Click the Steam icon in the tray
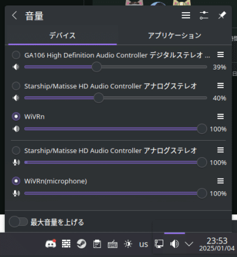The width and height of the screenshot is (237, 257). point(82,244)
